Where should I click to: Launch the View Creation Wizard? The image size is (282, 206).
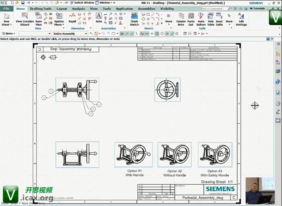click(25, 19)
